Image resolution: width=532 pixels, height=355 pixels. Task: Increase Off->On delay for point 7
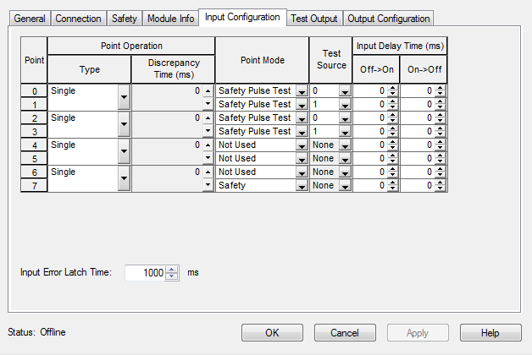392,183
